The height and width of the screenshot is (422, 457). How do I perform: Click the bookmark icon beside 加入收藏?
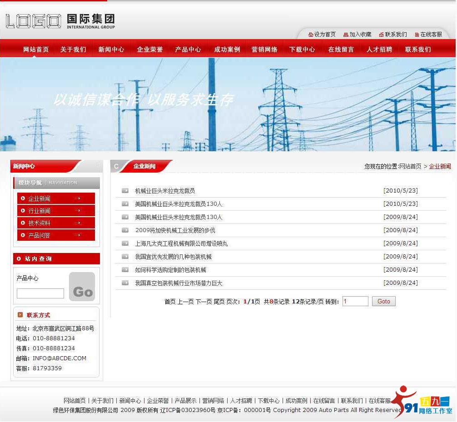346,35
